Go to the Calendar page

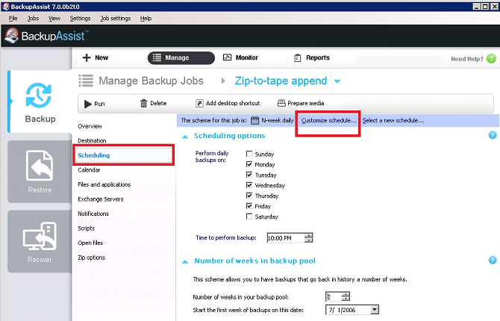(89, 169)
